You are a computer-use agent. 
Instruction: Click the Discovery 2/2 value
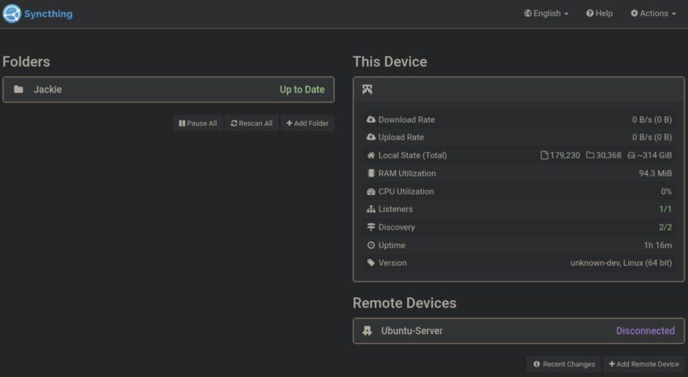coord(665,227)
